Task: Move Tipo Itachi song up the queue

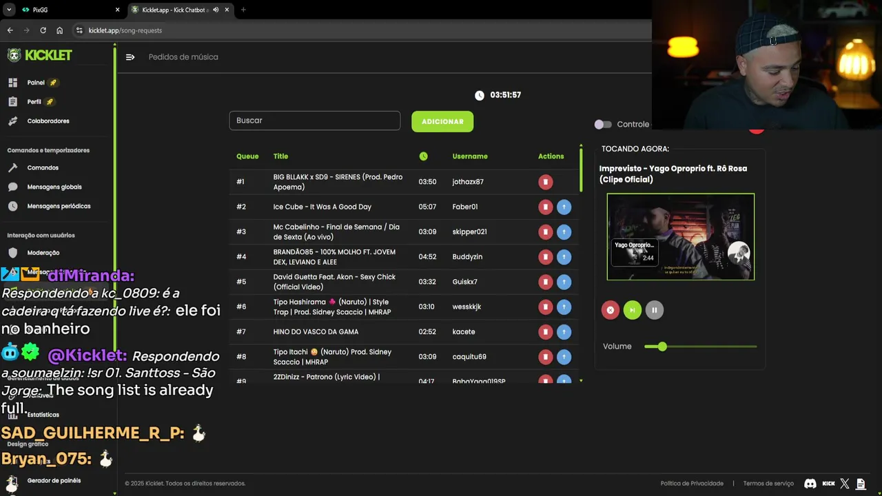Action: tap(564, 357)
